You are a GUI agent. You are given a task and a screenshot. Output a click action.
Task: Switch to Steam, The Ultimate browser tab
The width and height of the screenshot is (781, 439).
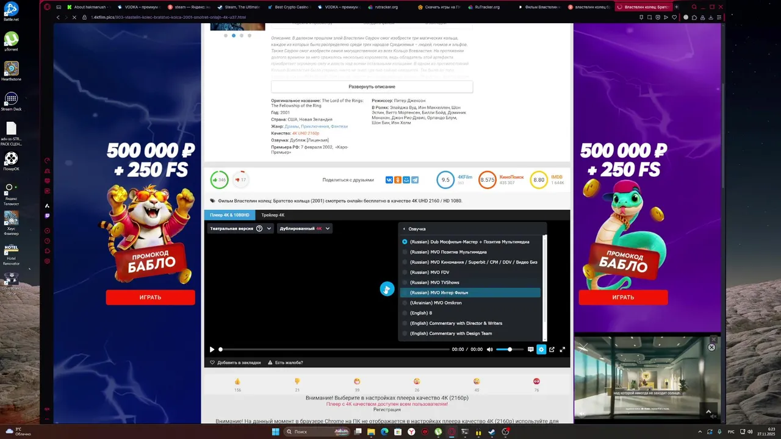click(x=239, y=7)
